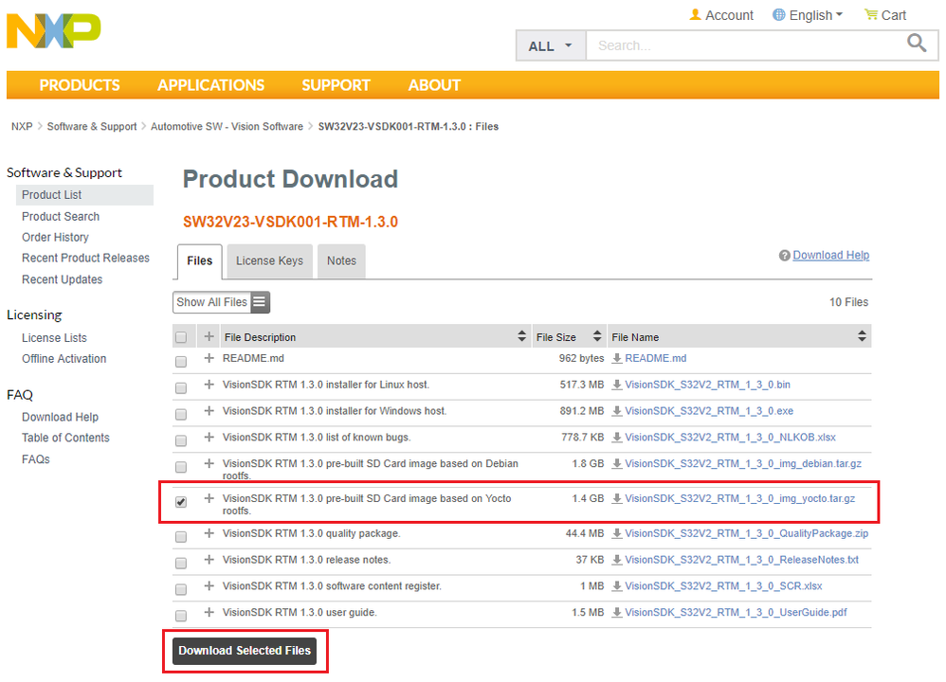
Task: Click download arrow icon for NLKOB.xlsx file
Action: [x=617, y=438]
